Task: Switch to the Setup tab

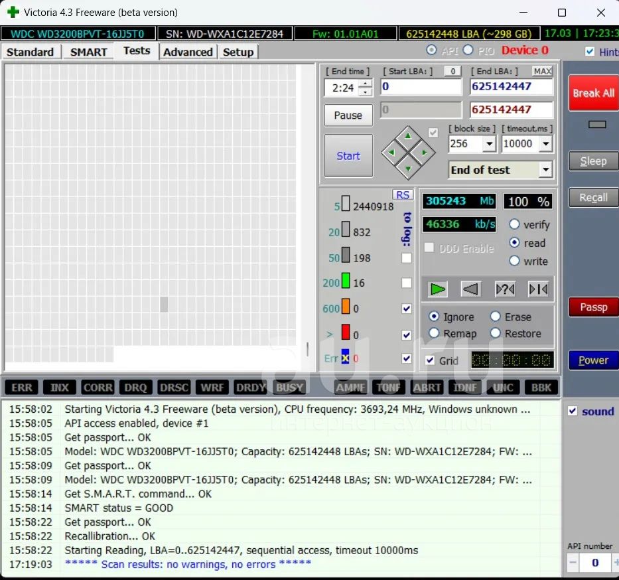Action: tap(238, 52)
